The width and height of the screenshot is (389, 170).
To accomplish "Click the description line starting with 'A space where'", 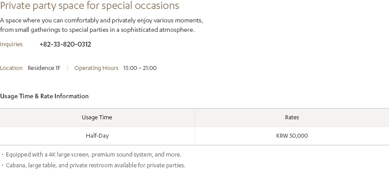I will point(102,21).
